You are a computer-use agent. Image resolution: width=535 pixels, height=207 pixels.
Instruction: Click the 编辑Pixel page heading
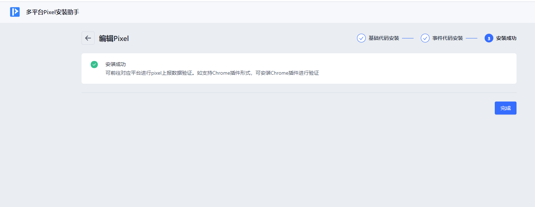click(114, 38)
